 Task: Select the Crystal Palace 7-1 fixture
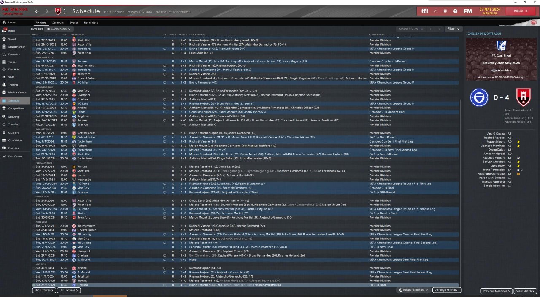pyautogui.click(x=246, y=78)
